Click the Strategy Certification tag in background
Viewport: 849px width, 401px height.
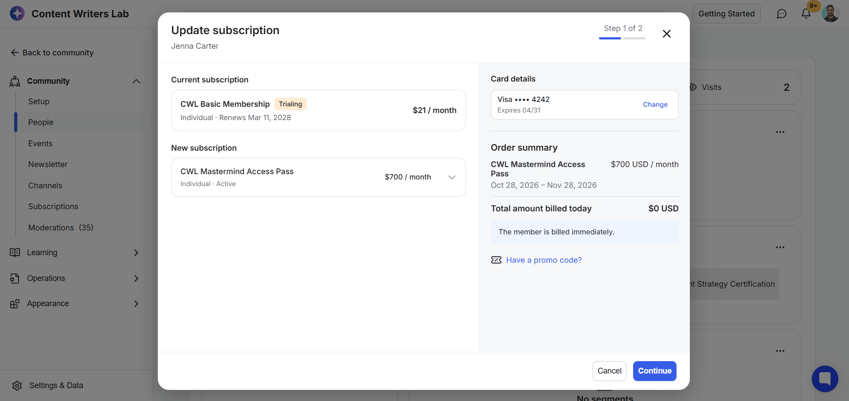734,284
